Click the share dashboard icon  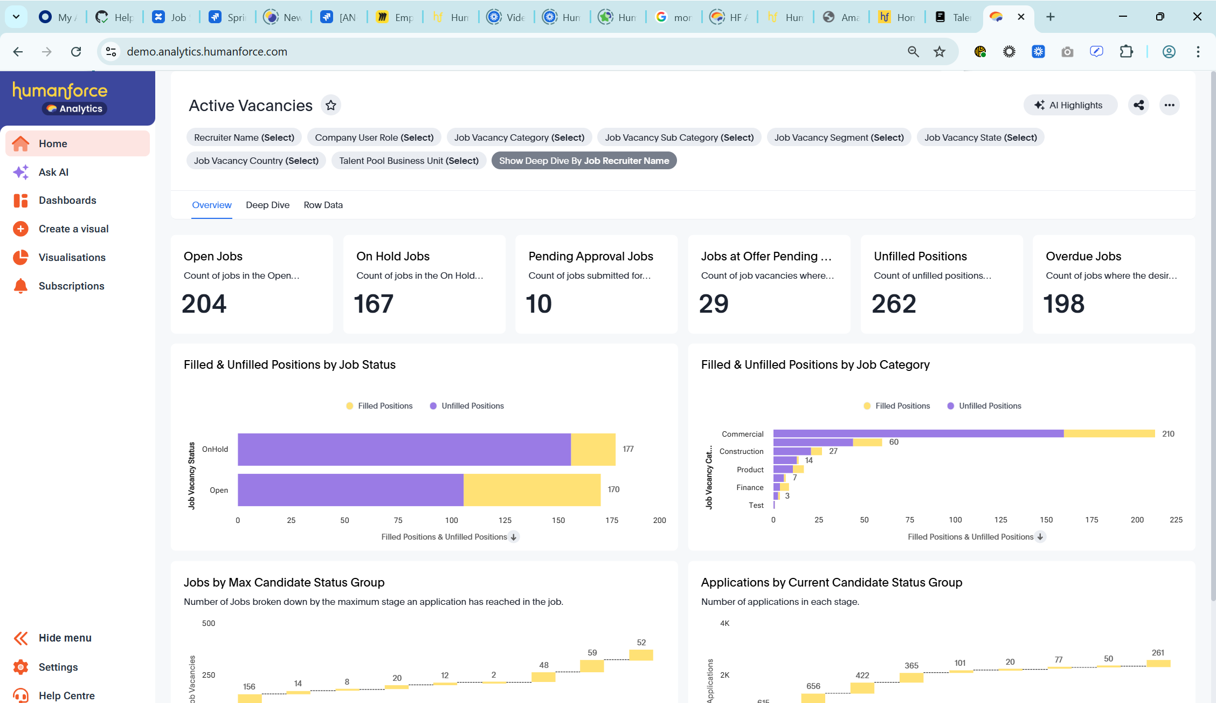pos(1139,105)
